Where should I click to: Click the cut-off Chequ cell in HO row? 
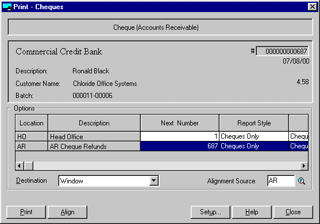(299, 136)
